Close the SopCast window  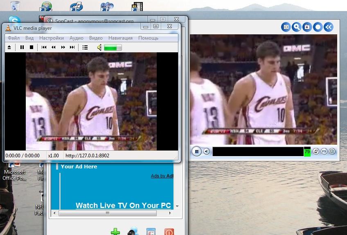pyautogui.click(x=176, y=20)
